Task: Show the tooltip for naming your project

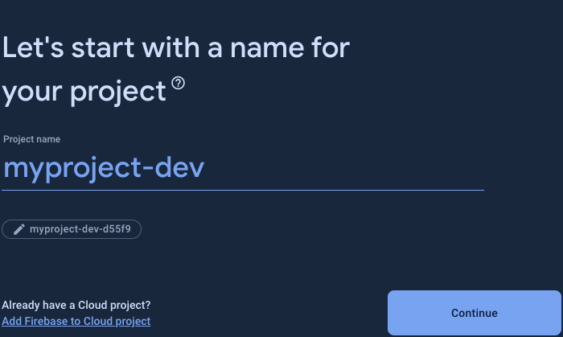Action: pyautogui.click(x=178, y=84)
